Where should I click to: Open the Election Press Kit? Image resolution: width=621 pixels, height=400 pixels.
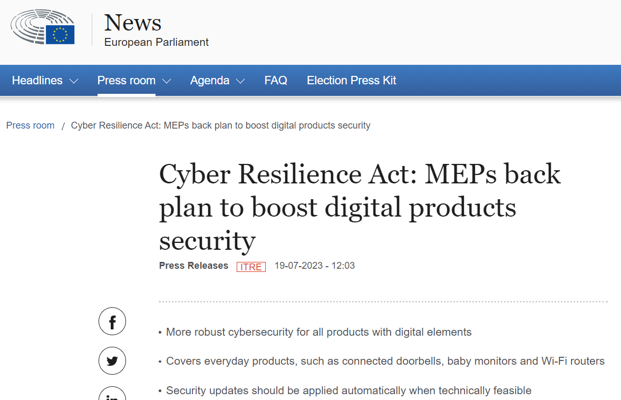352,81
